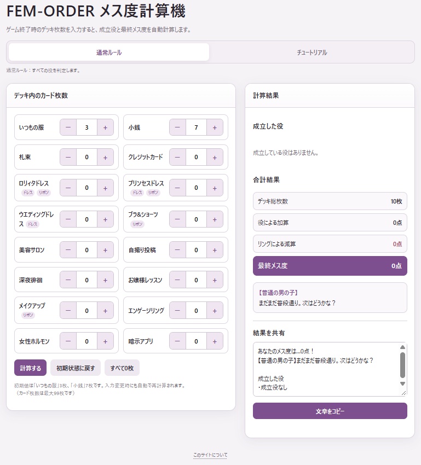Click 成立している役はありません message
Screen dimensions: 421x465
tap(285, 153)
